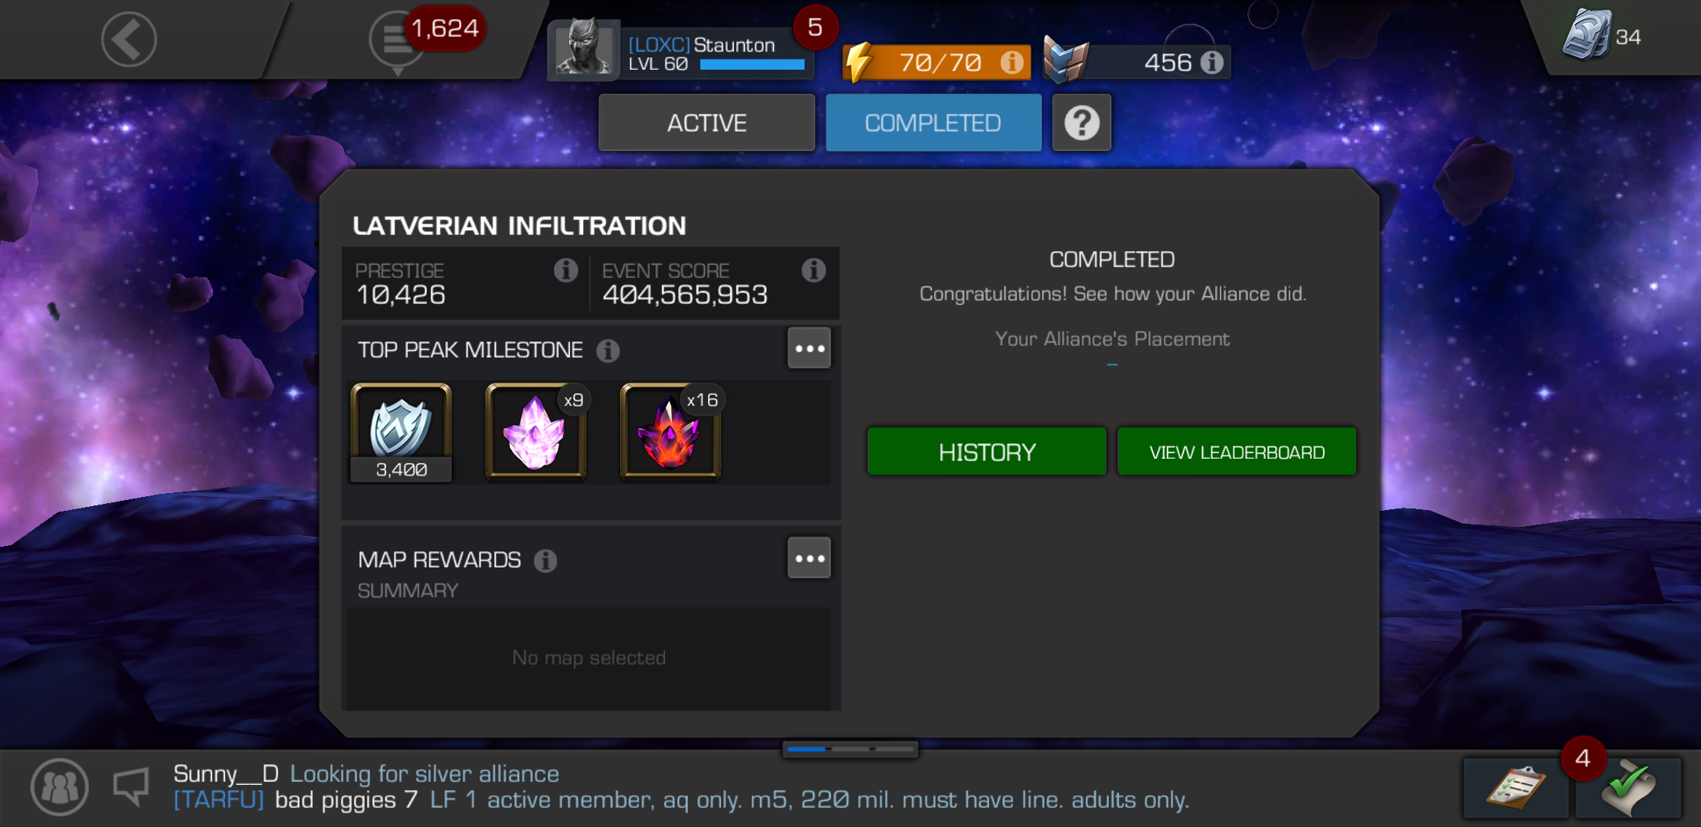
Task: Expand Map Rewards details with ellipsis
Action: coord(809,558)
